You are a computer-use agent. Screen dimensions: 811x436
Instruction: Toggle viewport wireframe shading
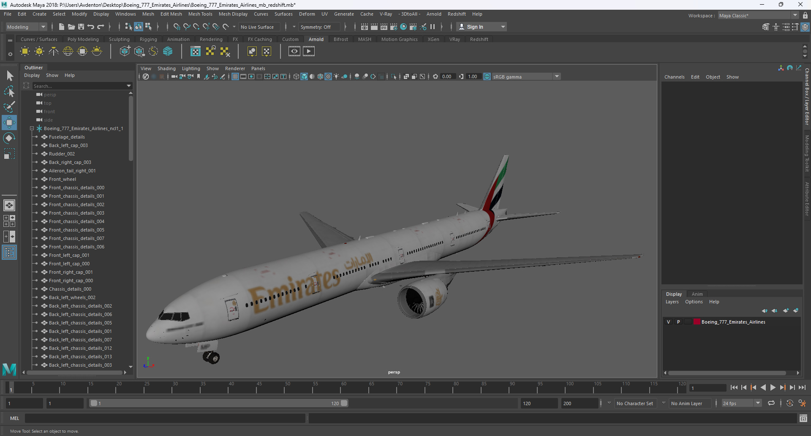[x=296, y=76]
